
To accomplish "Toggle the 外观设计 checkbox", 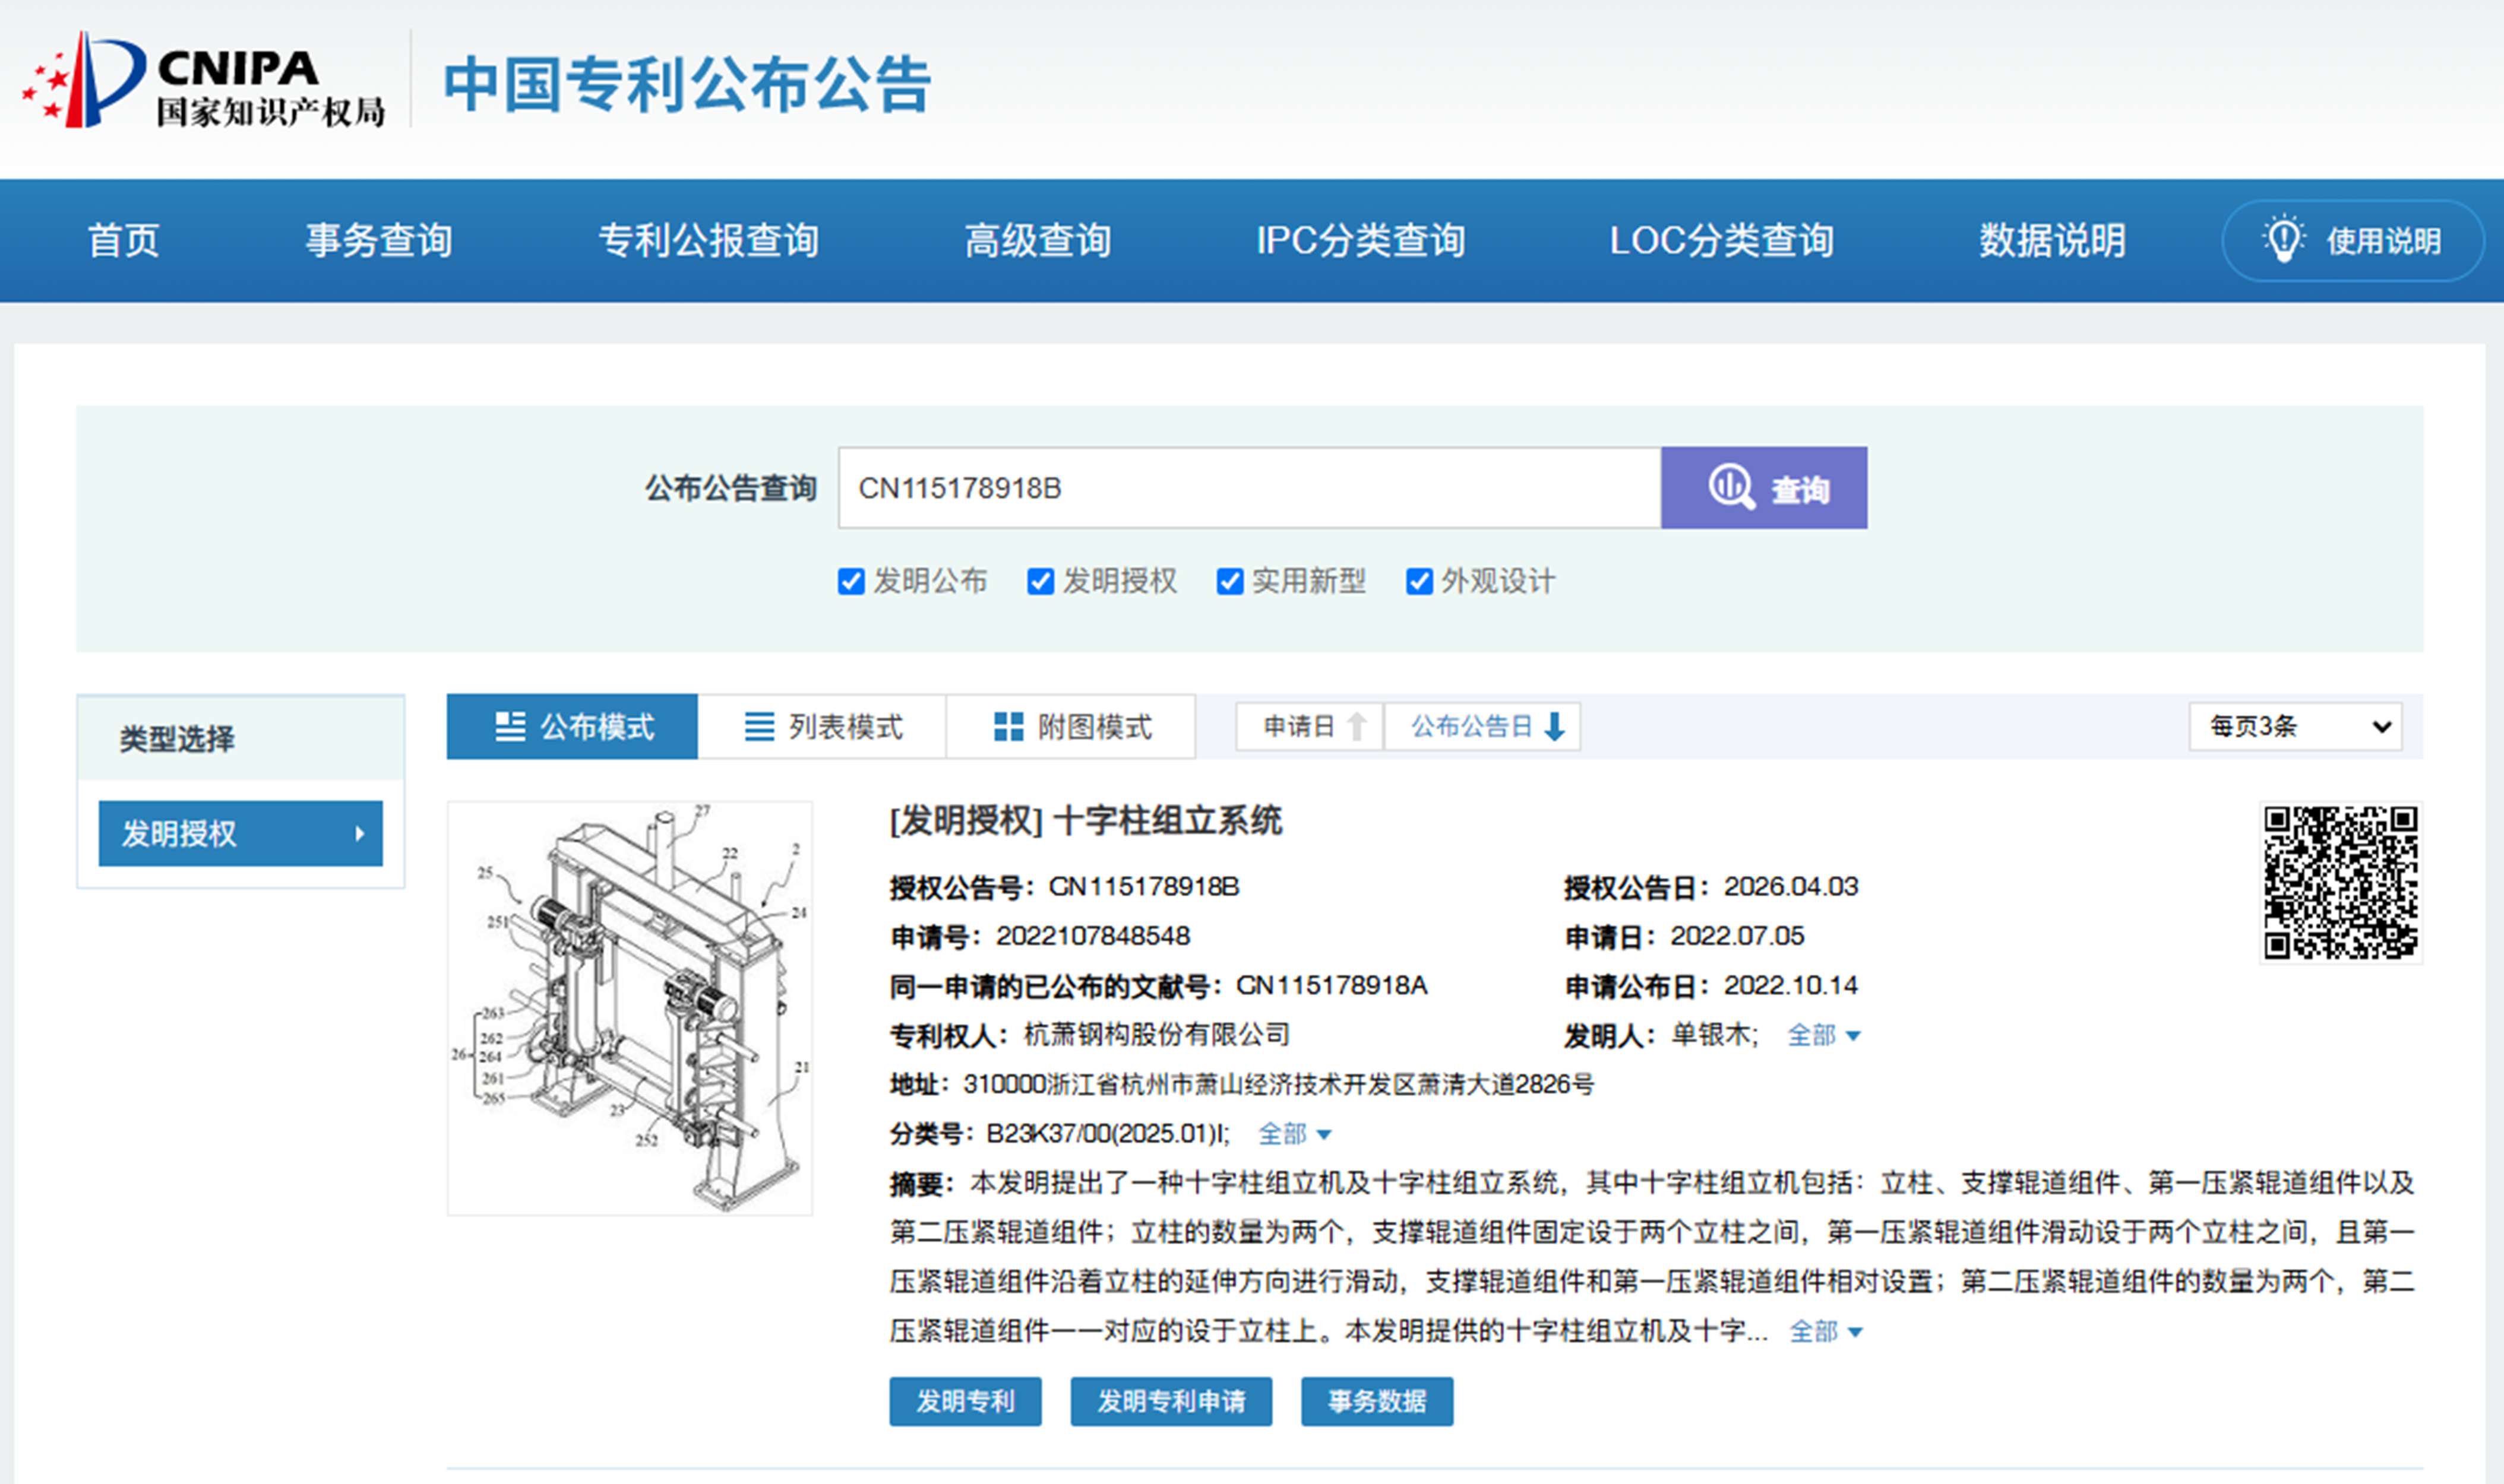I will click(1418, 581).
